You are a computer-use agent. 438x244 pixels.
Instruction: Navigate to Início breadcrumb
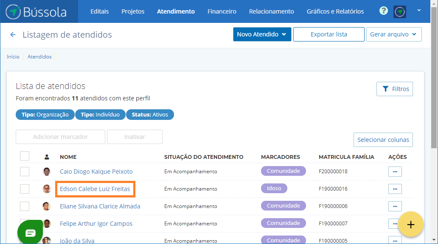click(x=13, y=57)
